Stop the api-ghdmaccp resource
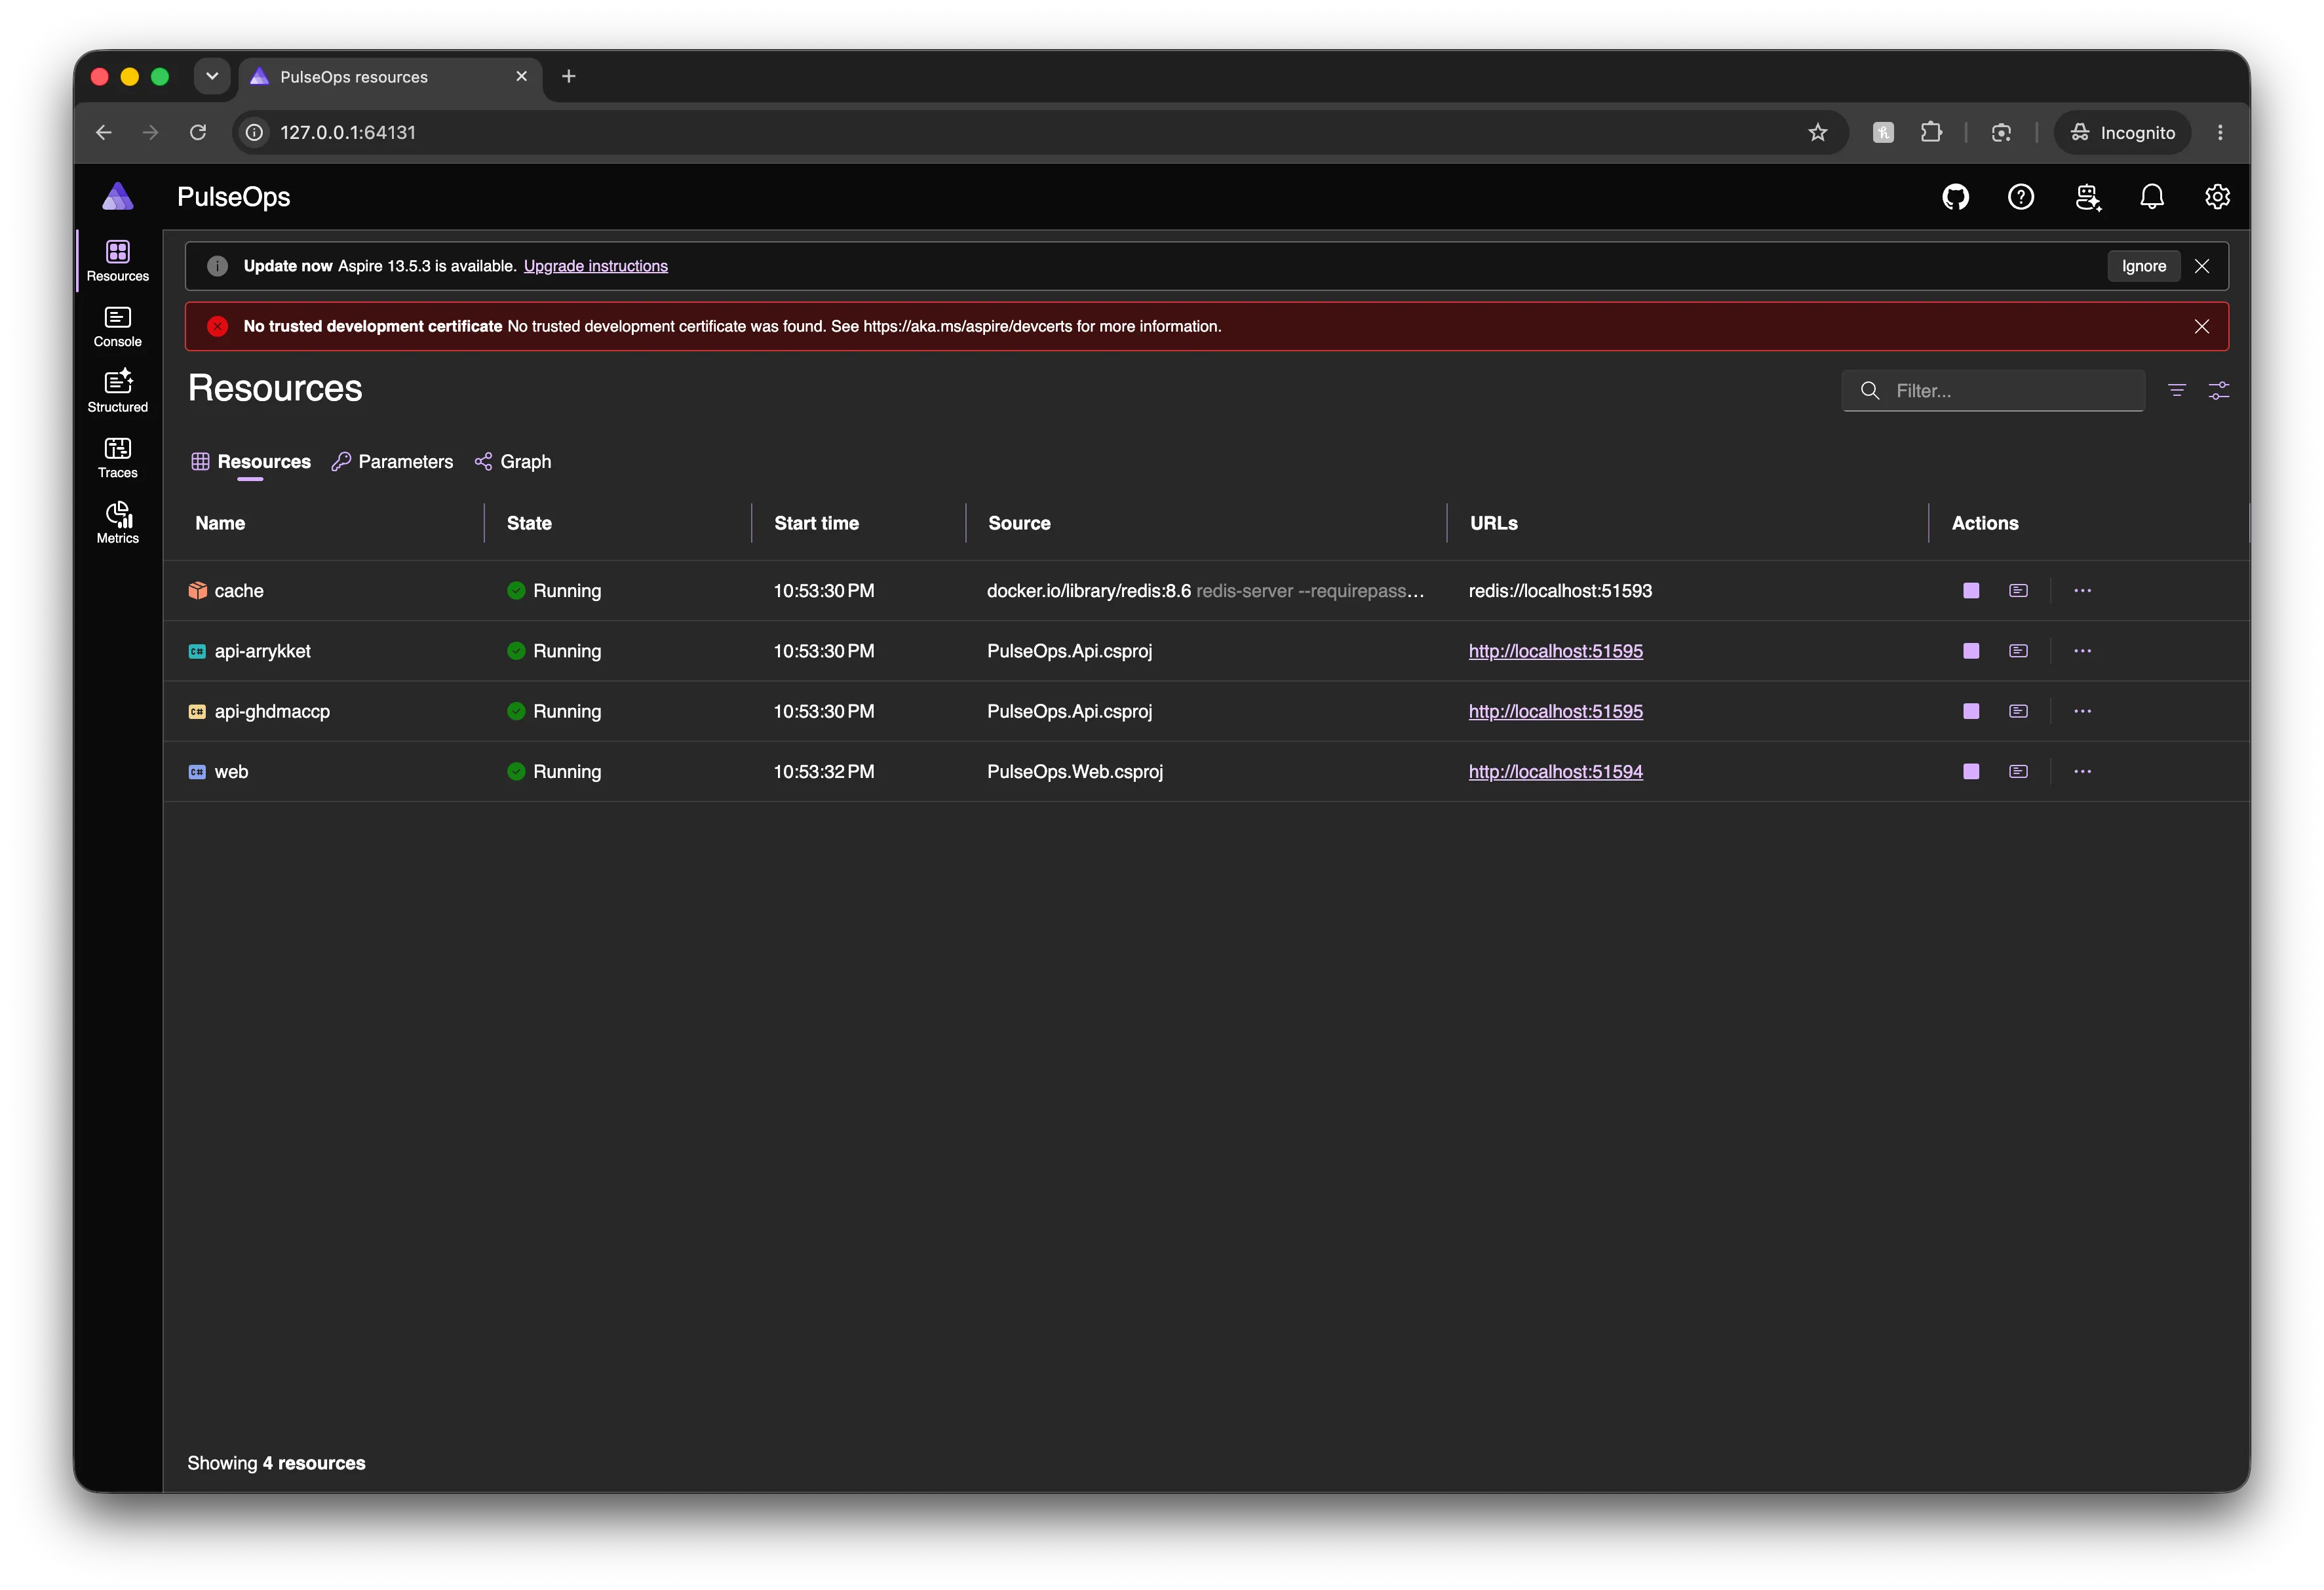This screenshot has height=1590, width=2324. (1970, 711)
